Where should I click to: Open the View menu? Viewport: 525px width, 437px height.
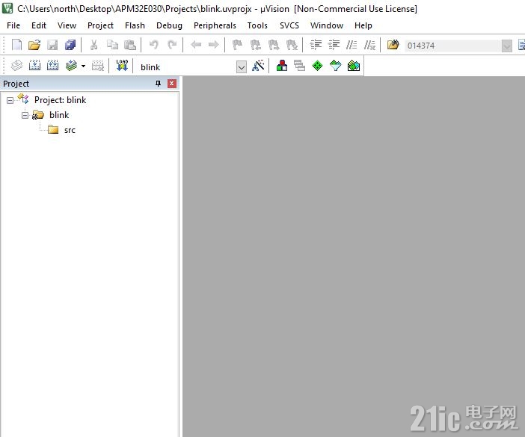67,25
